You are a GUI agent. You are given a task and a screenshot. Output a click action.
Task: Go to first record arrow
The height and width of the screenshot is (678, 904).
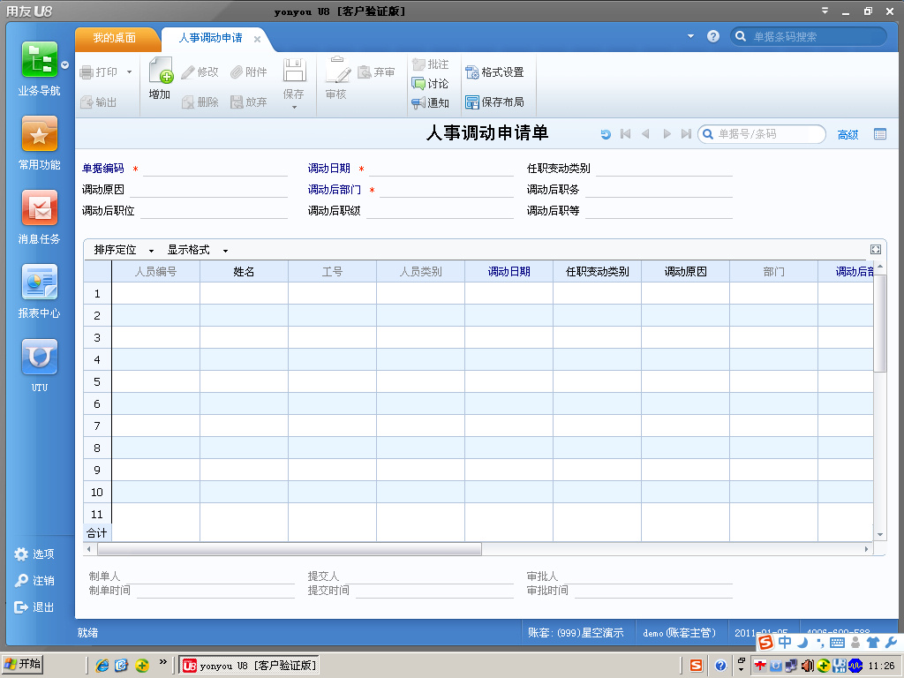626,134
